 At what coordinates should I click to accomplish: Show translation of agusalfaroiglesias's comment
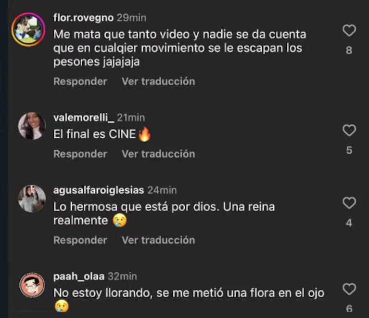coord(158,240)
